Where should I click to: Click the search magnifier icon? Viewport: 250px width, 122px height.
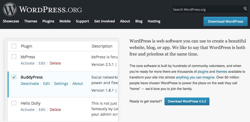pyautogui.click(x=245, y=9)
